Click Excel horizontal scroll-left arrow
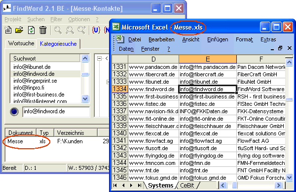This screenshot has width=296, height=192. tap(223, 186)
